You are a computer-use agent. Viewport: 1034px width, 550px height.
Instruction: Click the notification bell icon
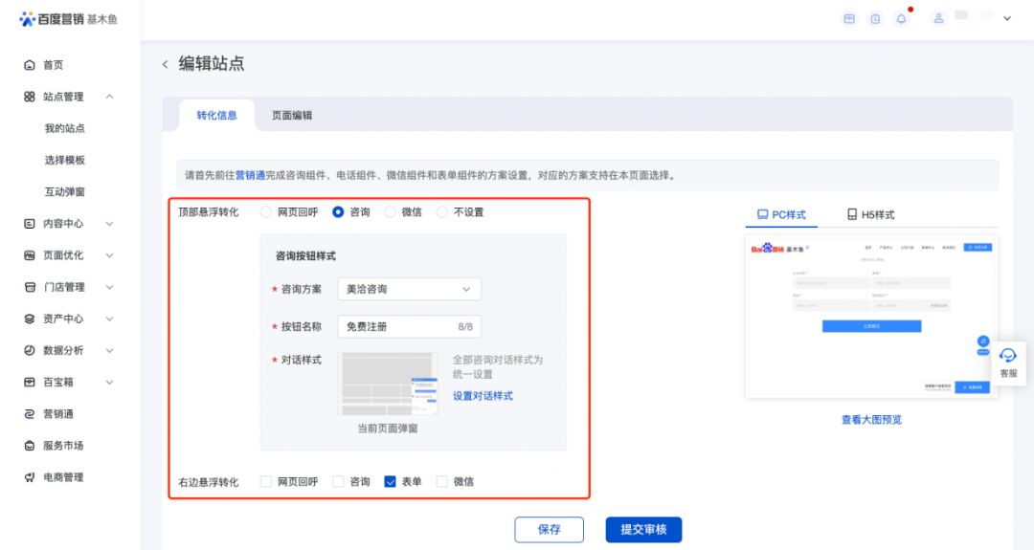[901, 19]
